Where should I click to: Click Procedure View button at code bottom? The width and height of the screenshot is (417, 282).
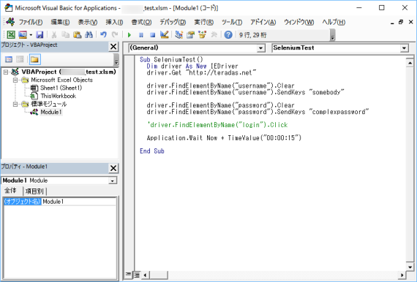coord(128,275)
